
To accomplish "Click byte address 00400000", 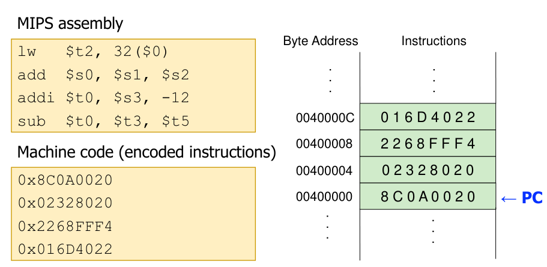I will [325, 197].
